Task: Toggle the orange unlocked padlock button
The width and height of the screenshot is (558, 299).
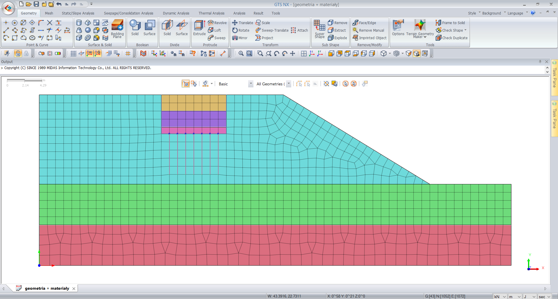Action: pyautogui.click(x=18, y=53)
